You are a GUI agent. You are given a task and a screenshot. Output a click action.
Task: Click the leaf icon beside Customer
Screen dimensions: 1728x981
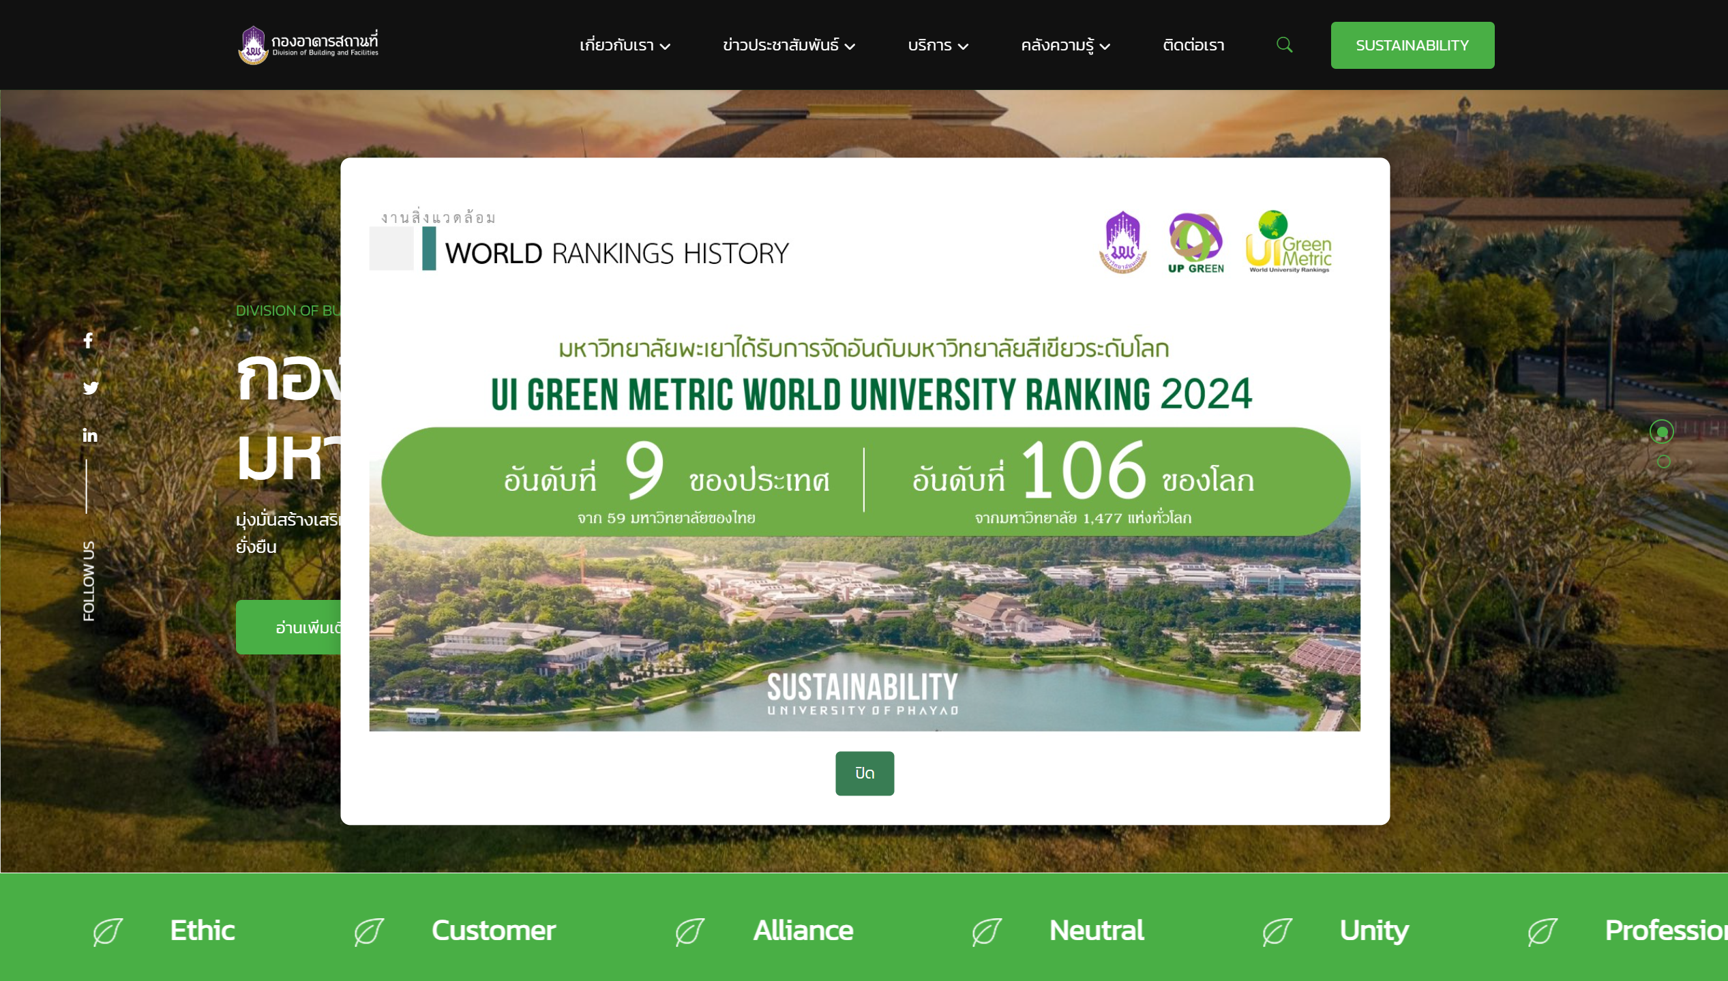pos(369,931)
